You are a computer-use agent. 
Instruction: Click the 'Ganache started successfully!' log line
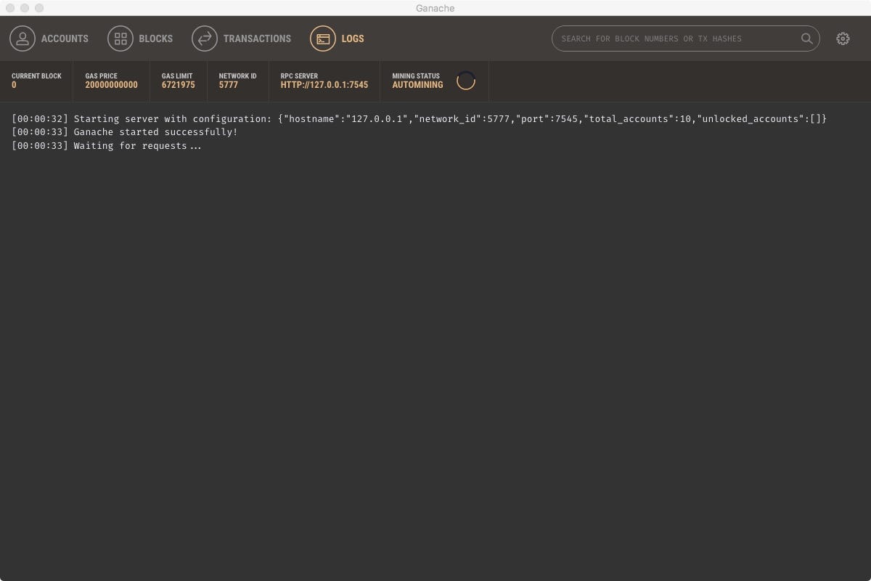coord(125,132)
